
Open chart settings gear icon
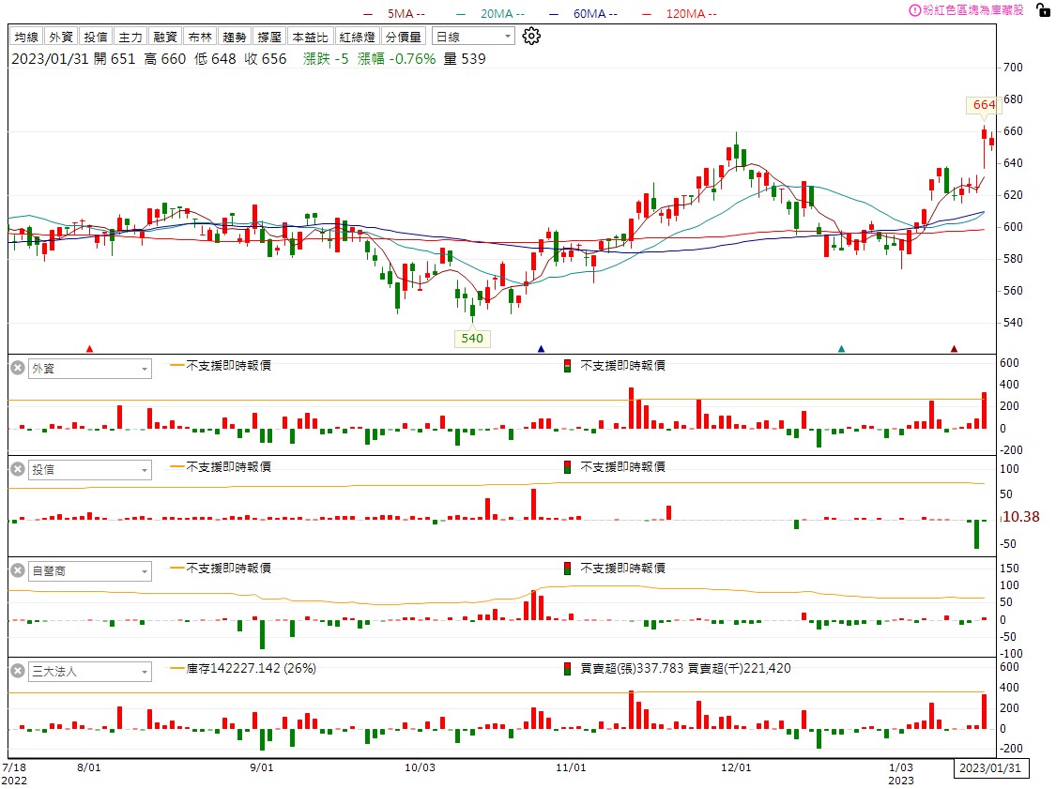pyautogui.click(x=531, y=37)
